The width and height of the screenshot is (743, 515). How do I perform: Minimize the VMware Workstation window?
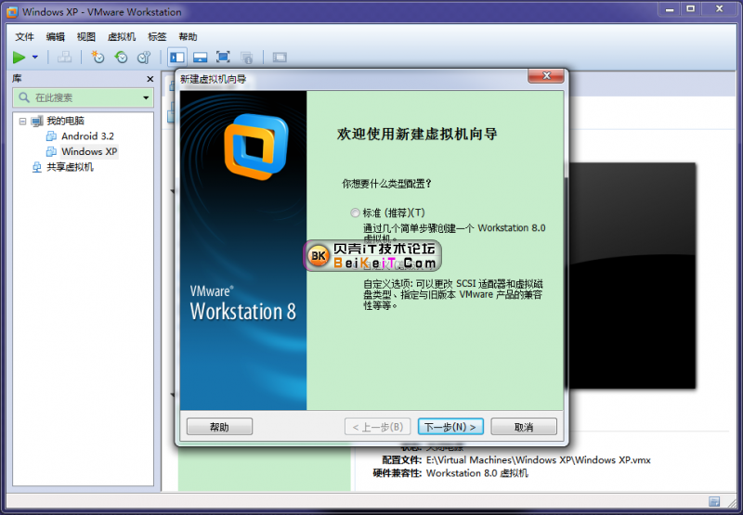point(670,8)
